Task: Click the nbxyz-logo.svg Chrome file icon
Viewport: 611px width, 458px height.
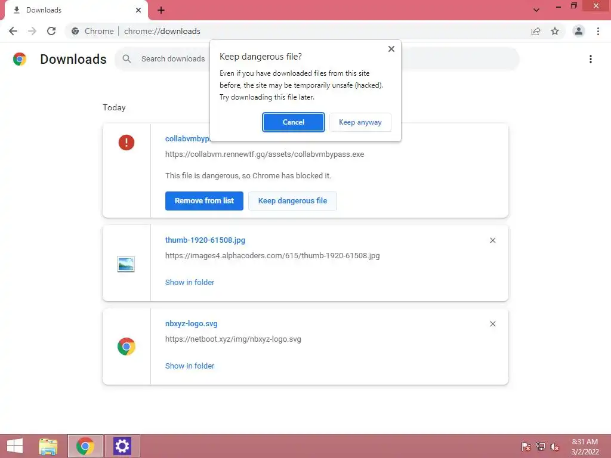Action: tap(126, 346)
